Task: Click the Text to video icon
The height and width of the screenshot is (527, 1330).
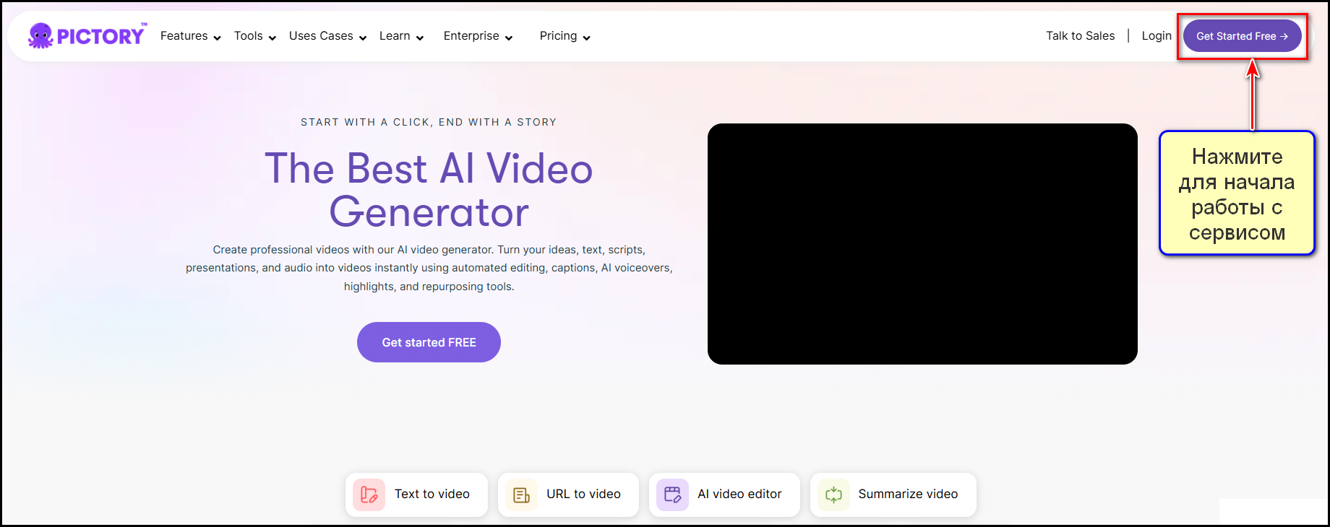Action: click(x=369, y=495)
